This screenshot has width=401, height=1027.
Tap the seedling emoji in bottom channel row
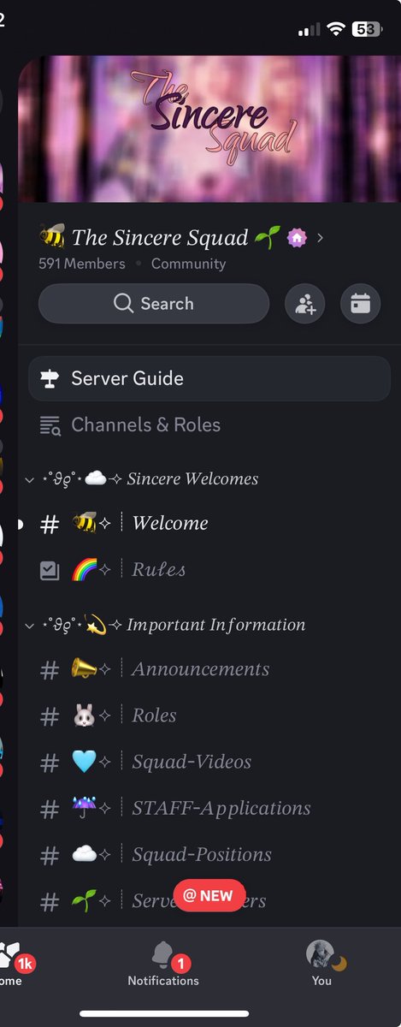(84, 900)
